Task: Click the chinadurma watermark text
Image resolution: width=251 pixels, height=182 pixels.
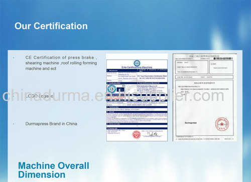Action: click(113, 96)
